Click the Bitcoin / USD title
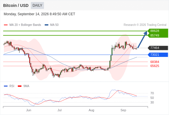The height and width of the screenshot is (115, 169). pyautogui.click(x=16, y=5)
